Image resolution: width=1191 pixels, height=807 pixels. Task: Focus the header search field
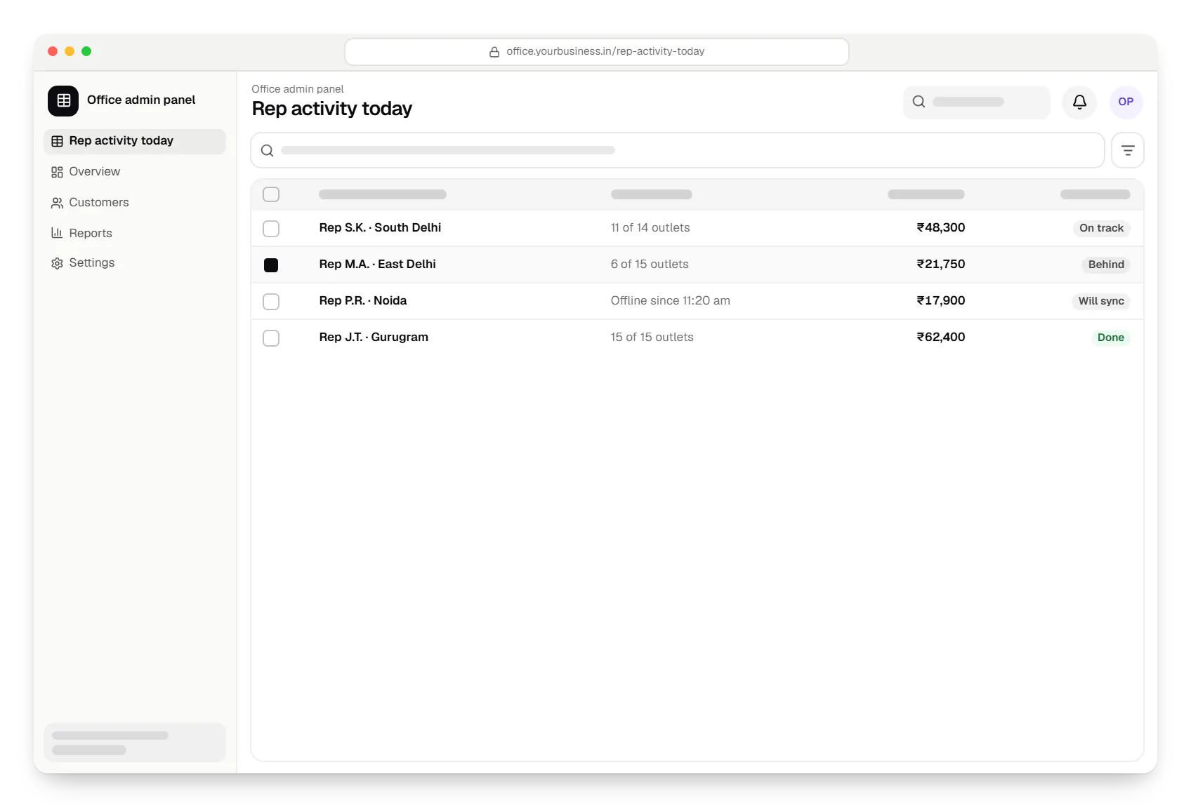977,102
